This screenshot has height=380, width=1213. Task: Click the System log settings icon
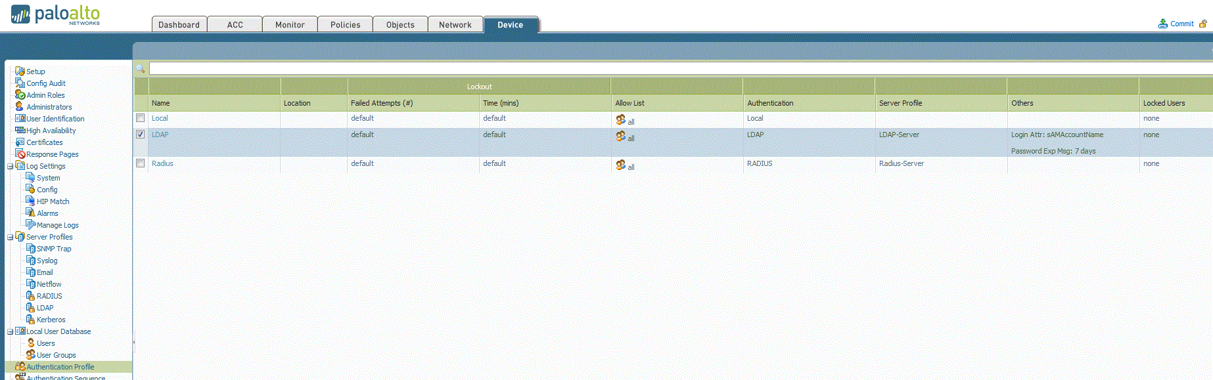[x=30, y=177]
